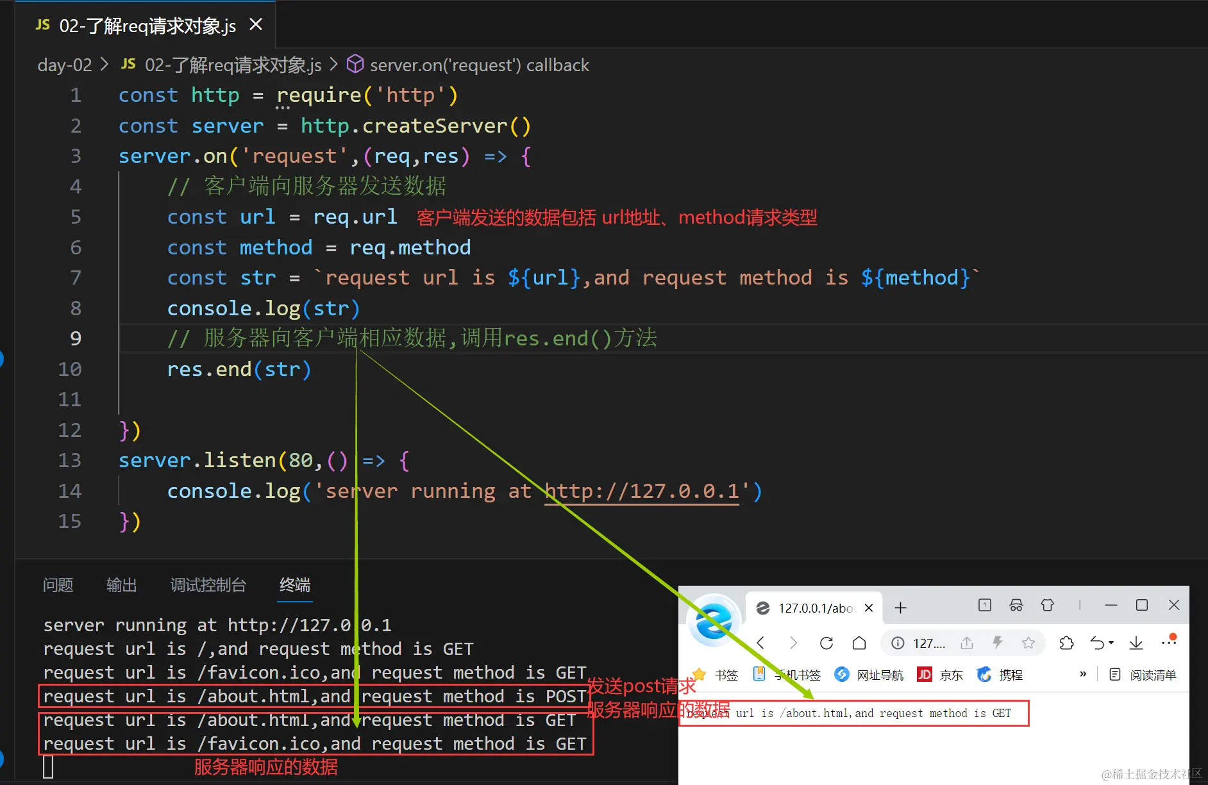Screen dimensions: 1208x785
Task: Expand the bookmarks overflow chevron
Action: pyautogui.click(x=1083, y=674)
